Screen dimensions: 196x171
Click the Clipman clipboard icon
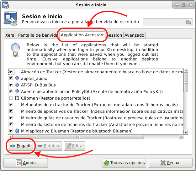coord(17,98)
